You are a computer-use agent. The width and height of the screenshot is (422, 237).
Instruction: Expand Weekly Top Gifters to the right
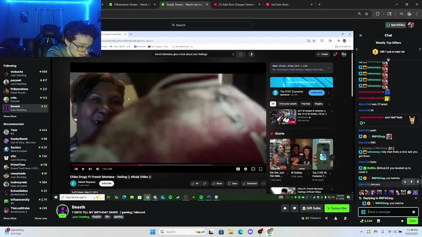420,49
